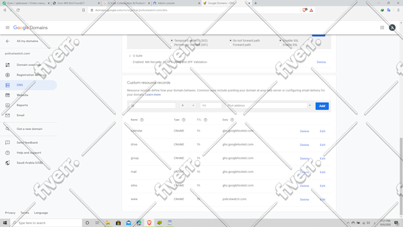Click the IPv4 address input field
Viewport: 403px width, 227px height.
pyautogui.click(x=266, y=105)
